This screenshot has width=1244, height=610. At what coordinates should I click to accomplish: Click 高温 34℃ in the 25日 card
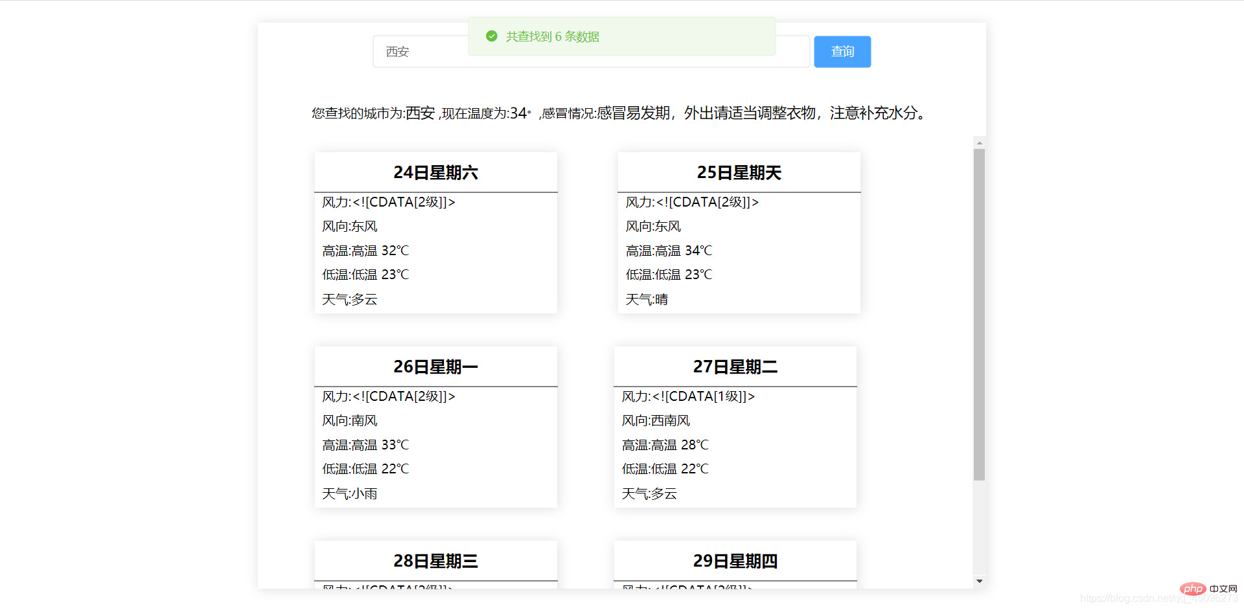669,251
